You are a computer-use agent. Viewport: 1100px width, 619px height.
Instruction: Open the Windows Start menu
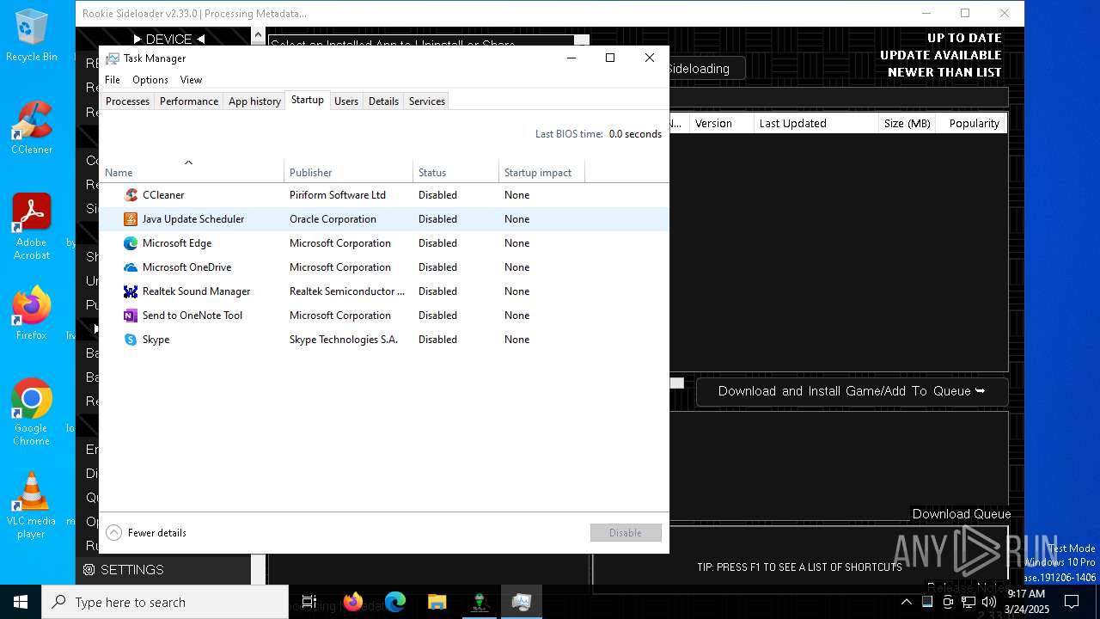pyautogui.click(x=21, y=602)
